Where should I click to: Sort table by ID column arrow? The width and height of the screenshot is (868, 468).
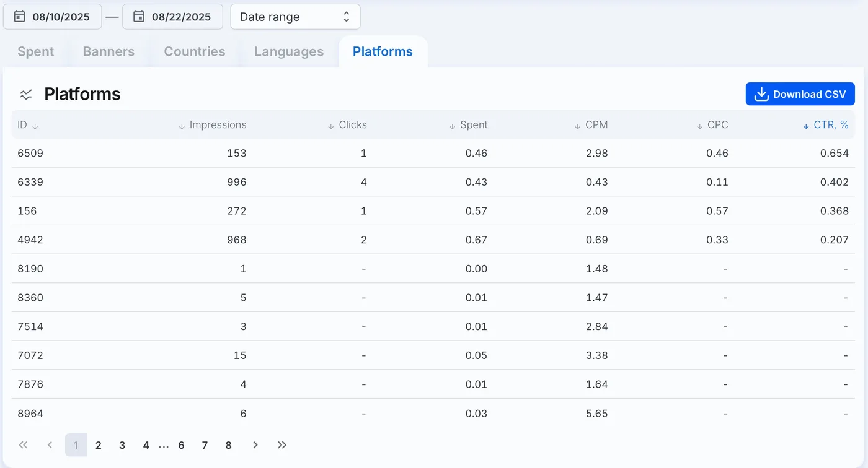click(35, 126)
